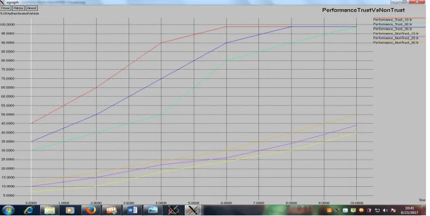Select legend entry Performance_Trust_30.tr
The height and width of the screenshot is (216, 430).
[x=392, y=29]
